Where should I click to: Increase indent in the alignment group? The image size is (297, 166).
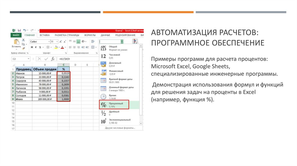[87, 47]
